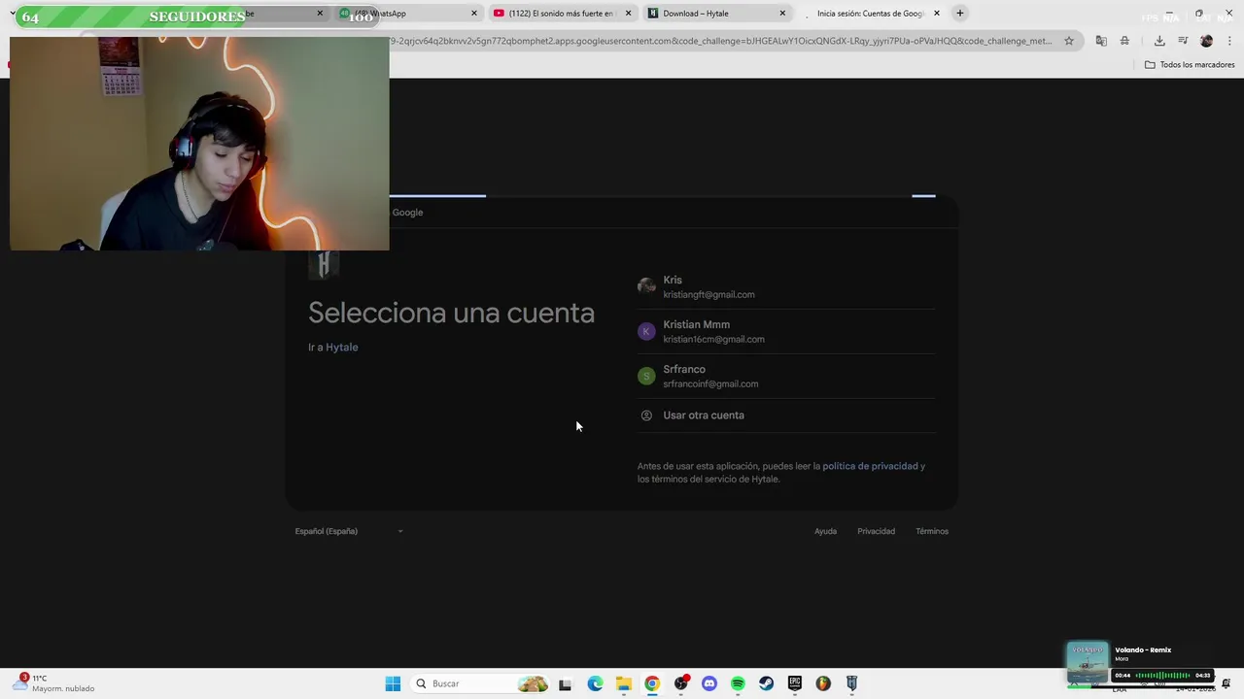Bookmark this page with the star icon
This screenshot has width=1244, height=699.
click(x=1069, y=41)
